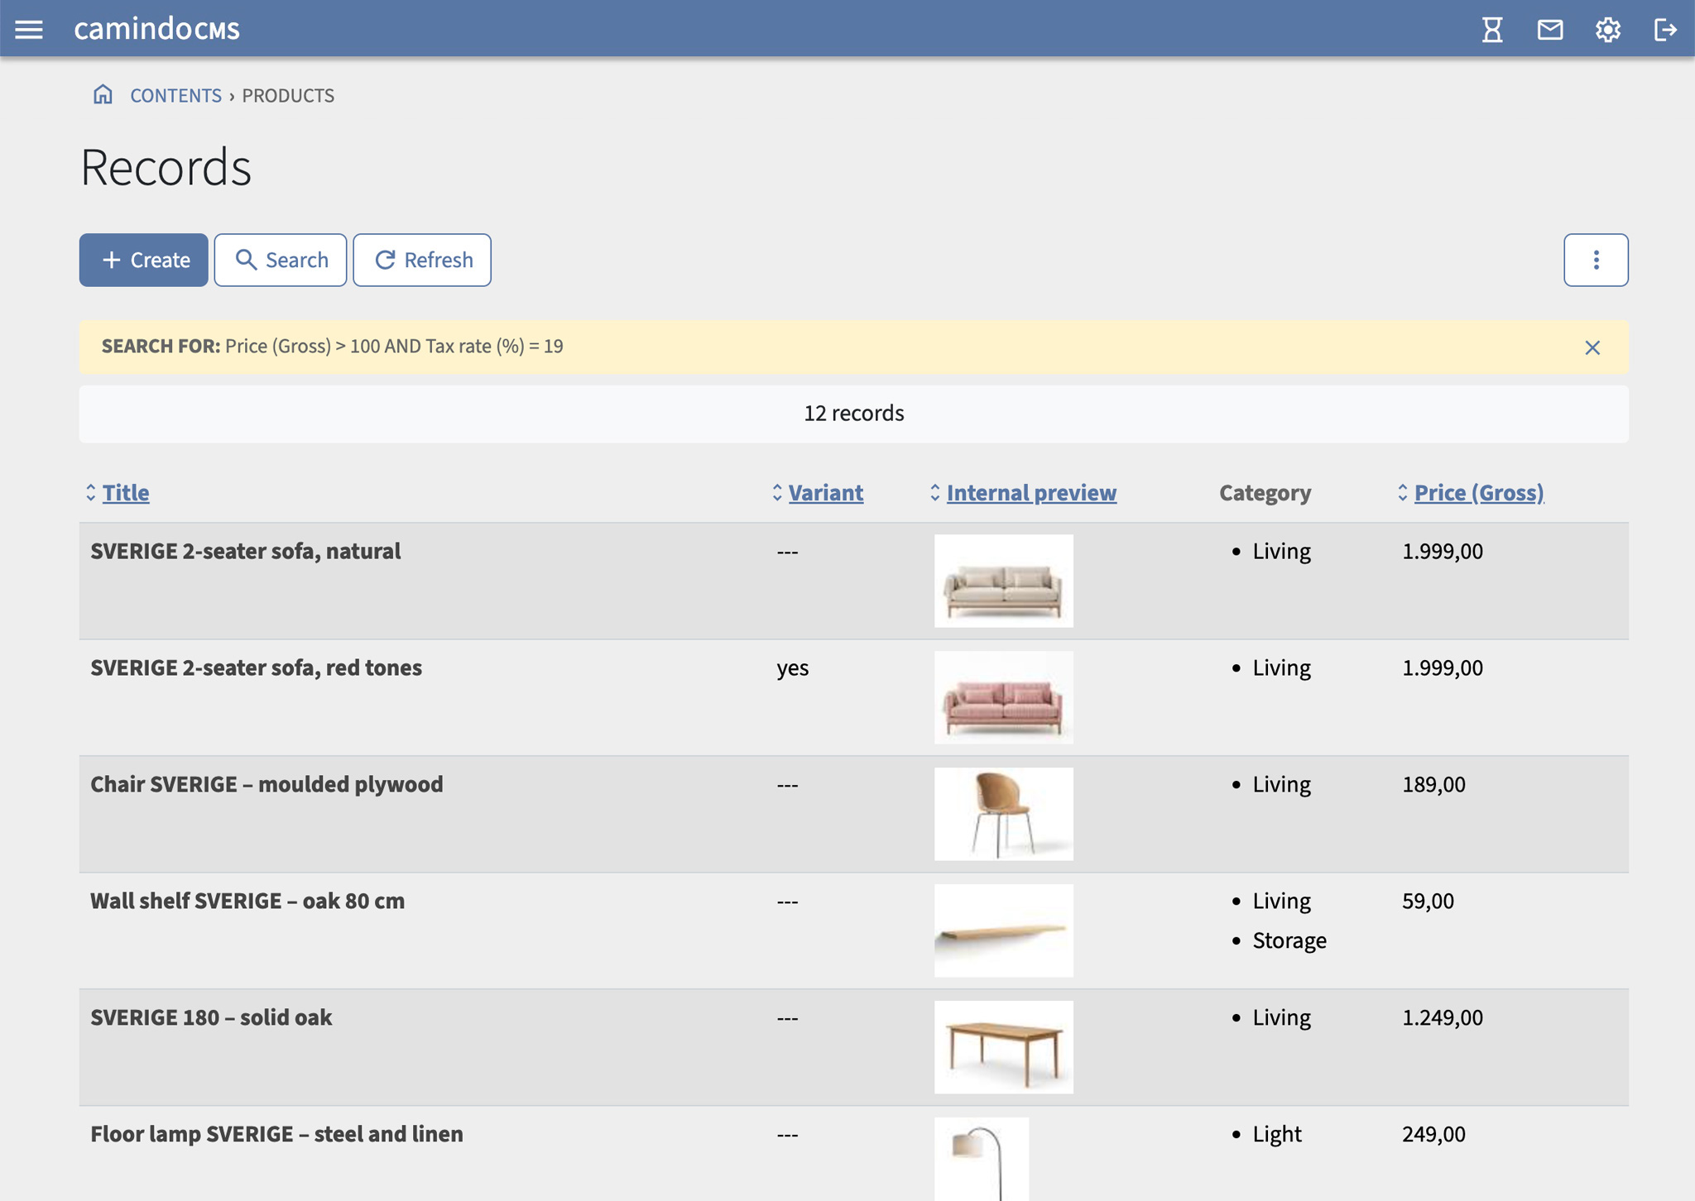Open red tones sofa thumbnail

pos(1004,697)
